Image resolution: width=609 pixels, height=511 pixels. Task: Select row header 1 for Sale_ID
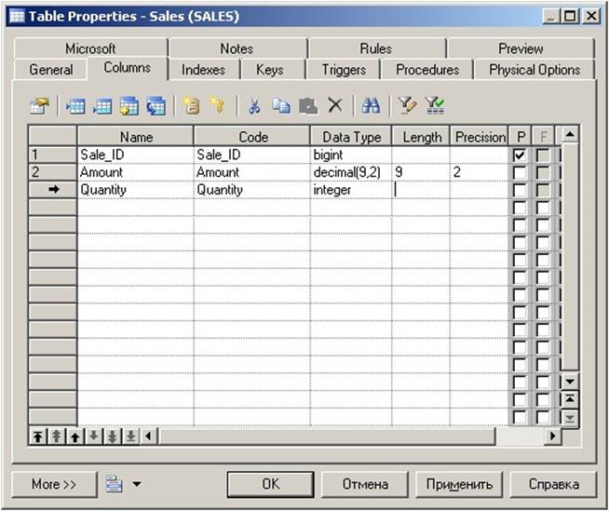coord(52,155)
